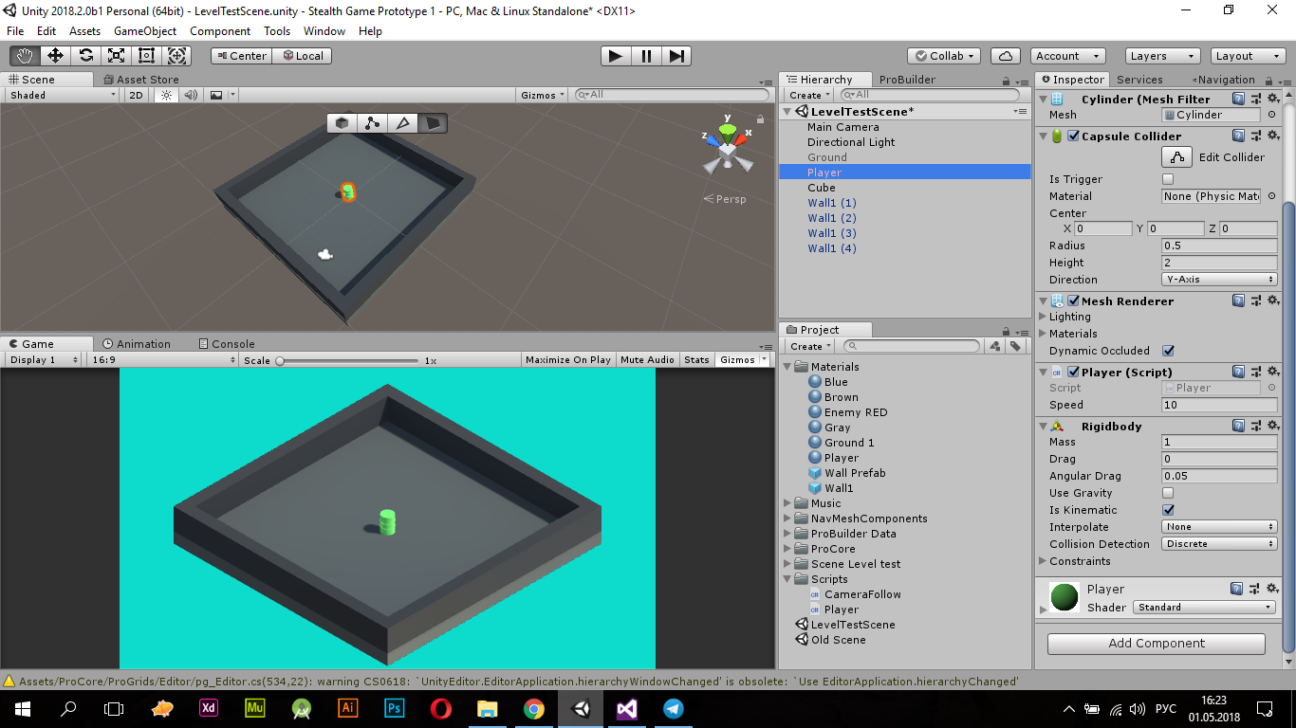Pick Mesh object circle selector

click(1271, 115)
